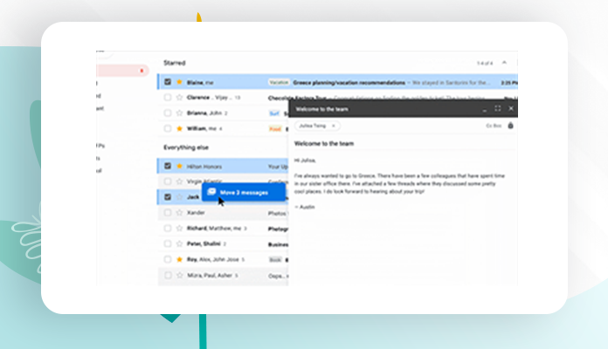
Task: Tick the checkbox for Clarence email
Action: click(x=168, y=97)
